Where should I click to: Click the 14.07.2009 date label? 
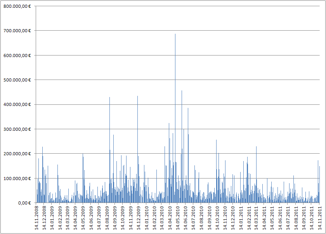(99, 218)
